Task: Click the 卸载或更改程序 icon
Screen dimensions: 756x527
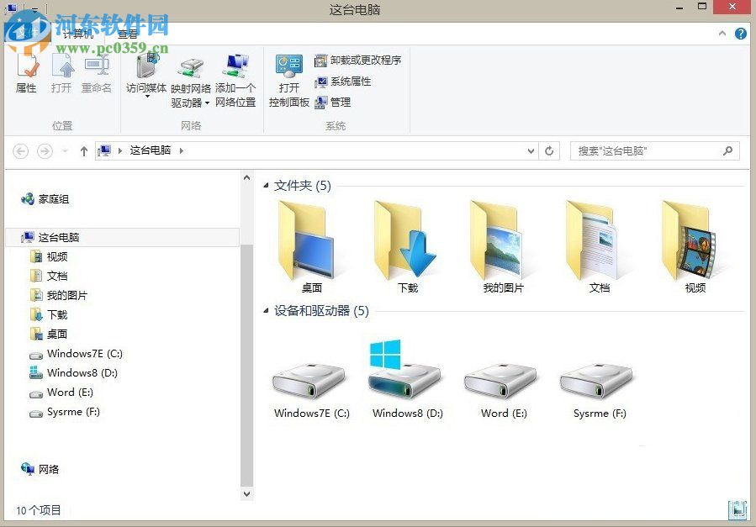Action: (x=358, y=60)
